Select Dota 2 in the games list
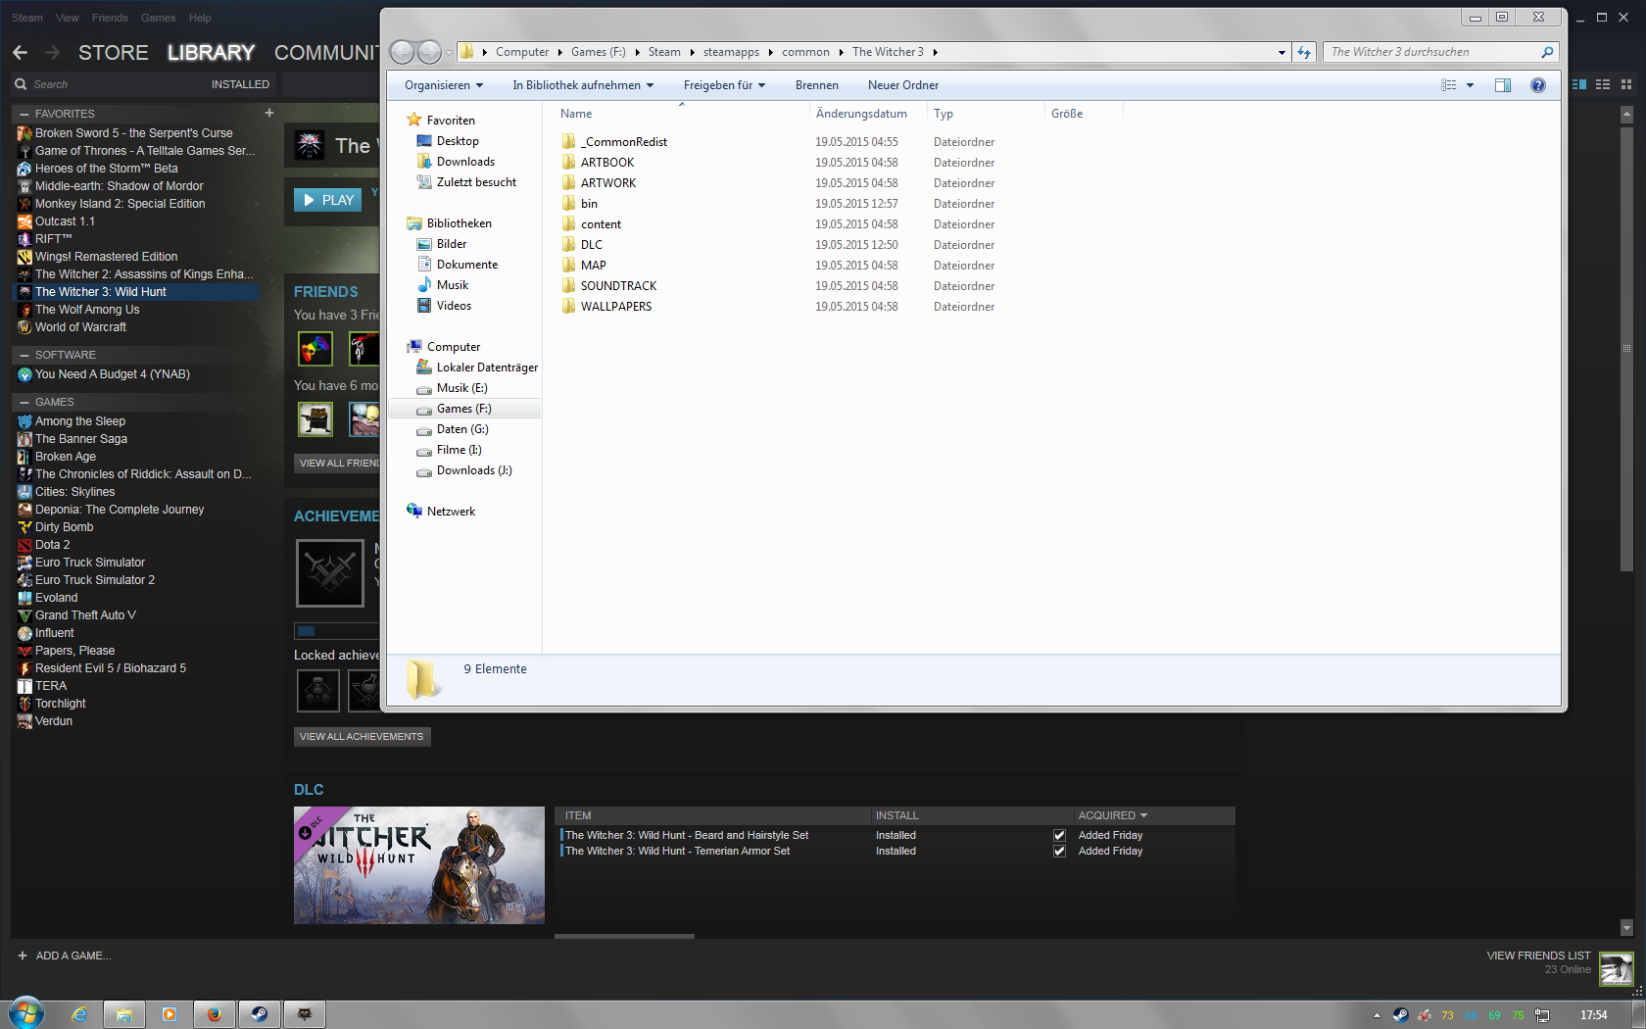The width and height of the screenshot is (1646, 1029). coord(52,545)
